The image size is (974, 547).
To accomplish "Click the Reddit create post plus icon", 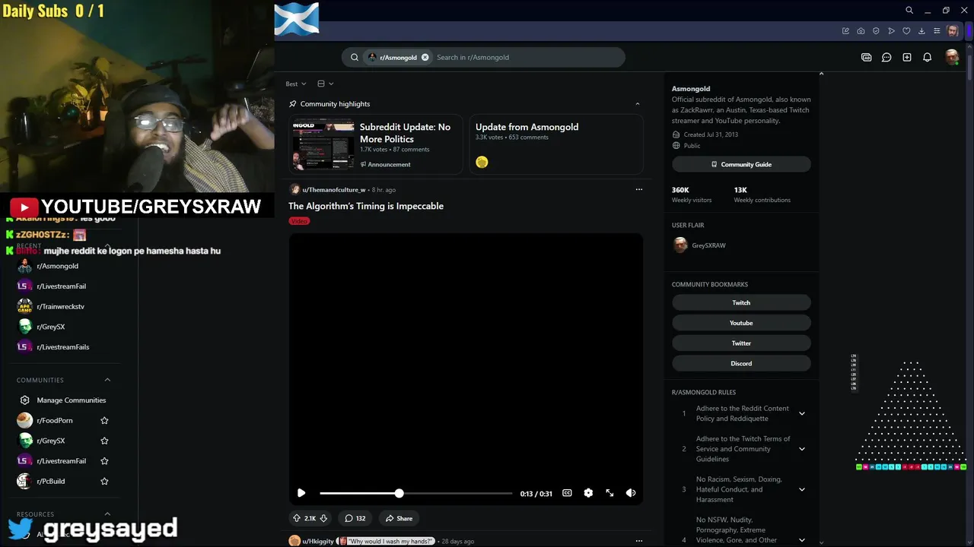I will tap(907, 57).
